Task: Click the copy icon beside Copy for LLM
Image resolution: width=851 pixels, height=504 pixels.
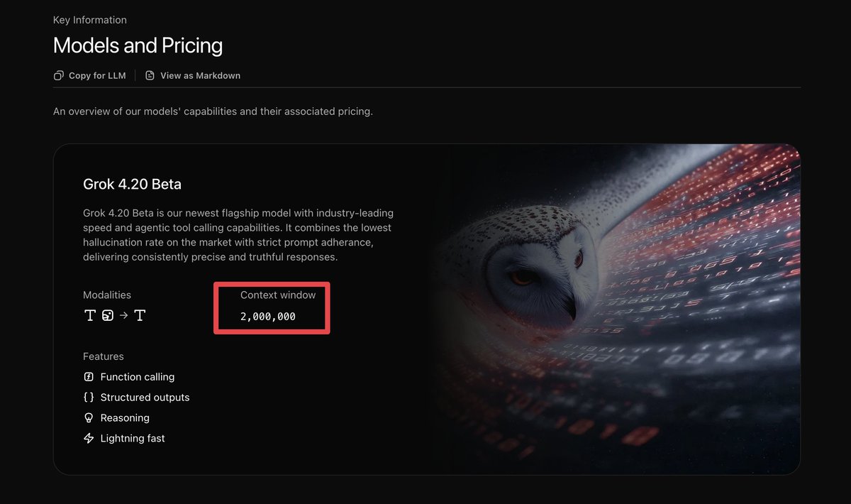Action: coord(59,75)
